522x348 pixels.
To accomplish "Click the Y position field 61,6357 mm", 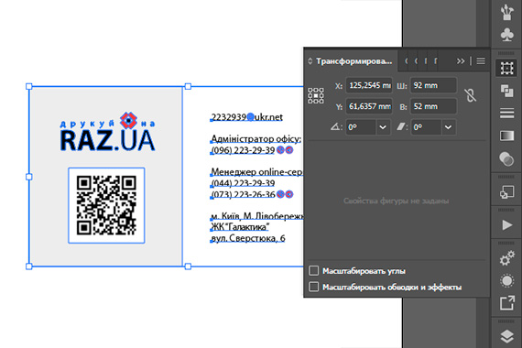I will tap(369, 106).
